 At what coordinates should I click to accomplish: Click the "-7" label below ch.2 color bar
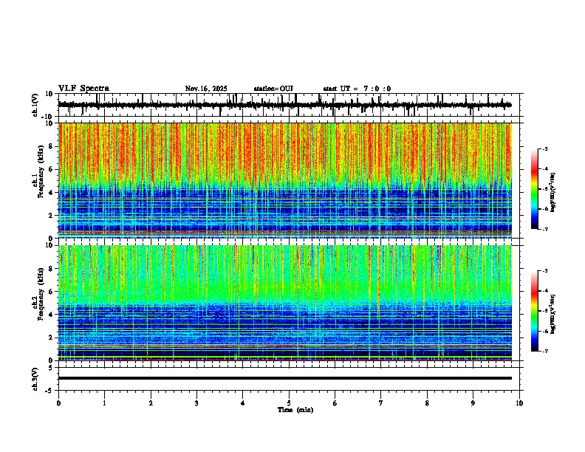(x=544, y=351)
